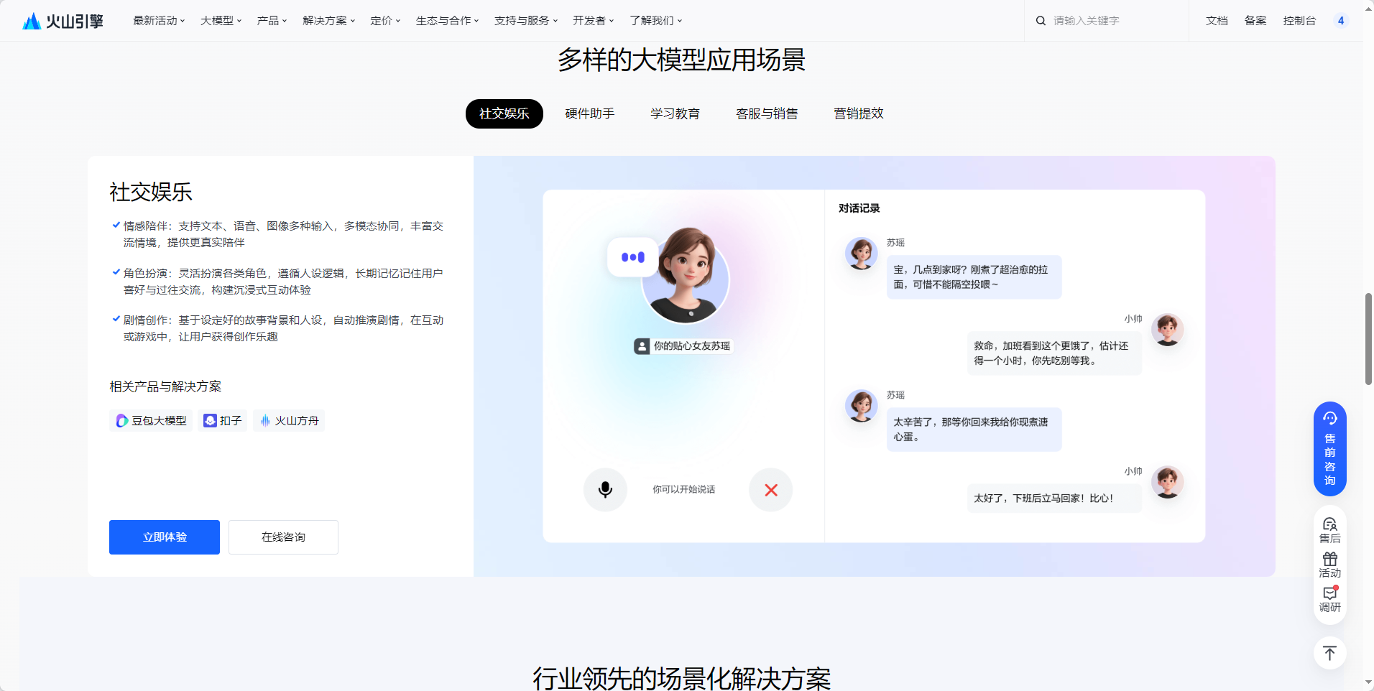1374x691 pixels.
Task: Click the 苏瑶 avatar portrait
Action: pyautogui.click(x=686, y=277)
